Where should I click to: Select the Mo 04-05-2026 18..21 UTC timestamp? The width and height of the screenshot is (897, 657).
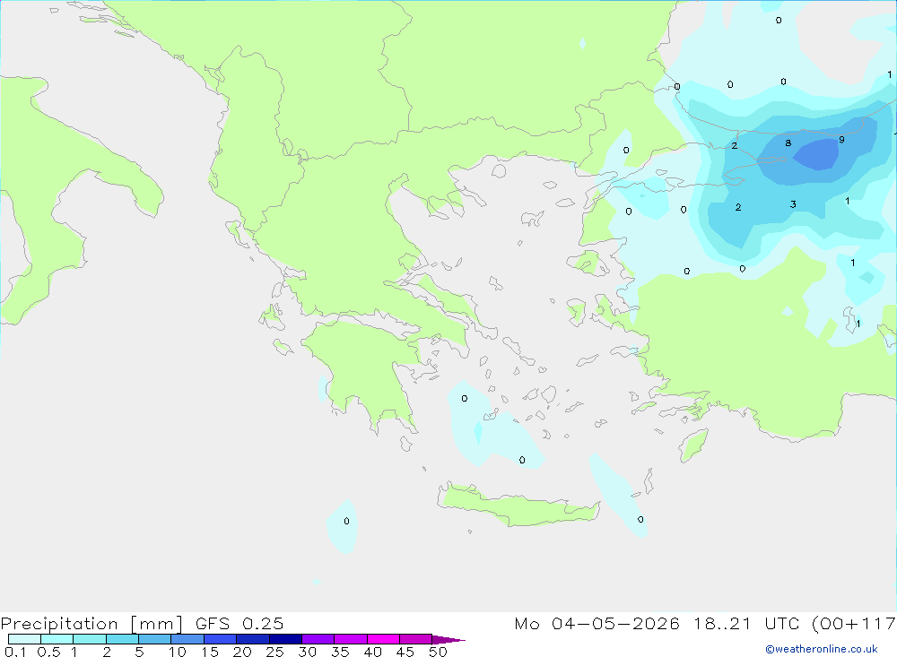click(656, 623)
